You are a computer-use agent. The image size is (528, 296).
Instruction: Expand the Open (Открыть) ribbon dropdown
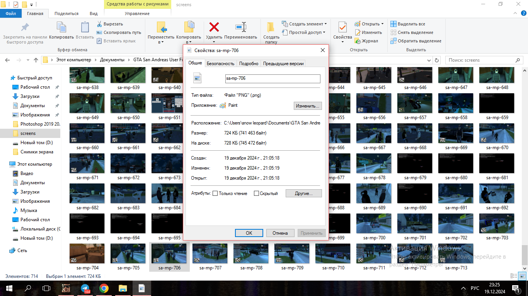382,24
